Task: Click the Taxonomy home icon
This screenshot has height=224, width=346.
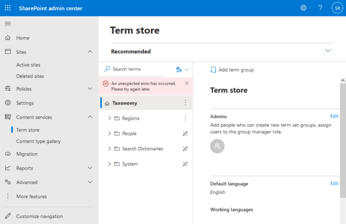Action: click(107, 103)
